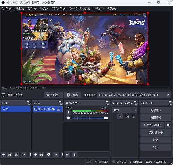
Task: Mute the マイク audio channel
Action: (68, 118)
